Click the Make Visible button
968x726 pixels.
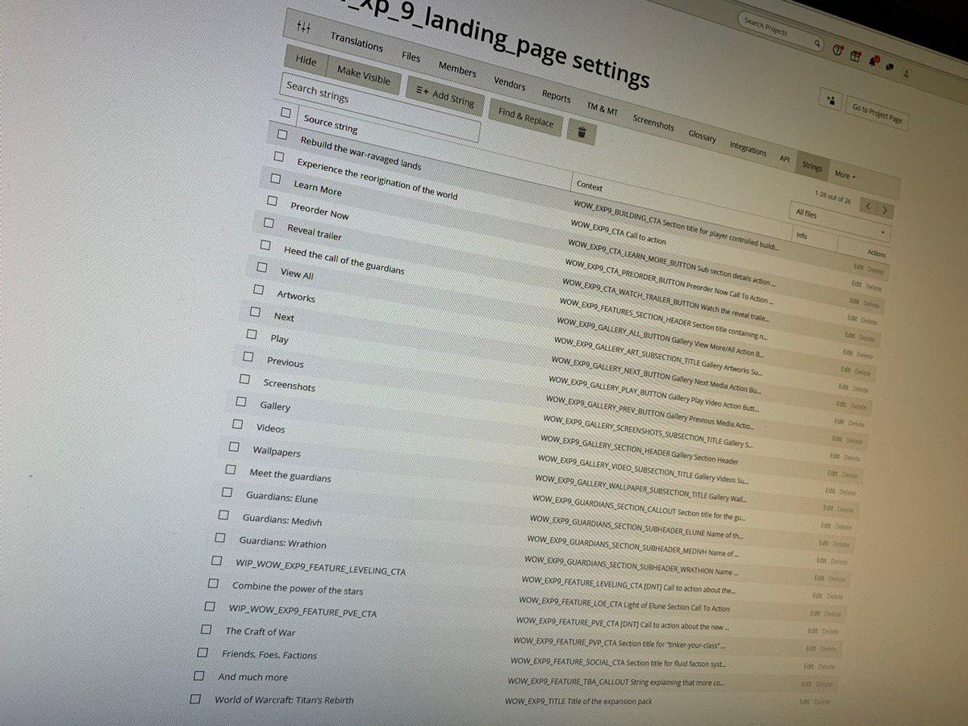363,76
